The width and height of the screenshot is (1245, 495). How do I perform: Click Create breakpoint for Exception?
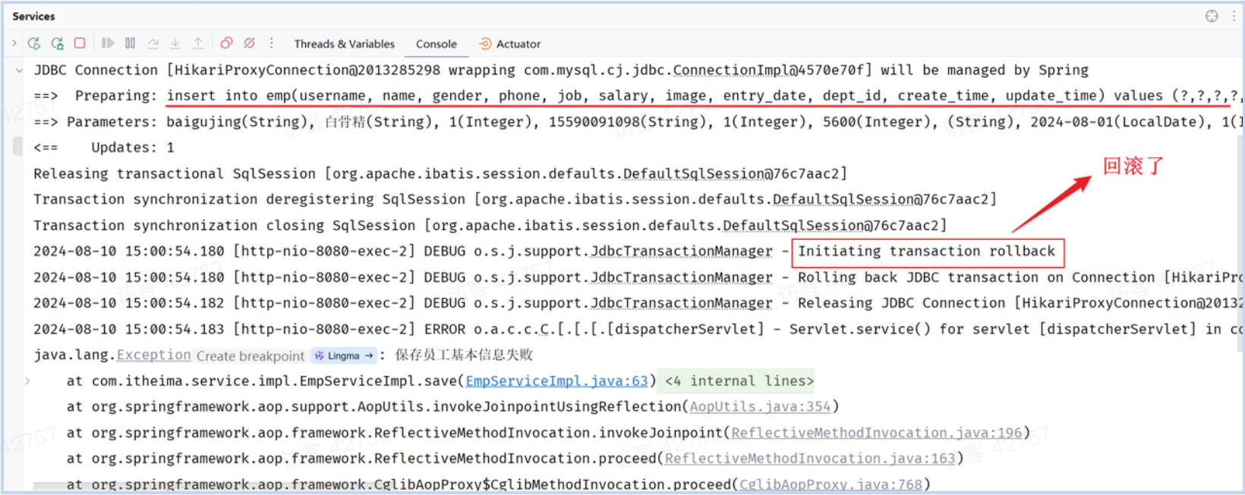coord(250,356)
